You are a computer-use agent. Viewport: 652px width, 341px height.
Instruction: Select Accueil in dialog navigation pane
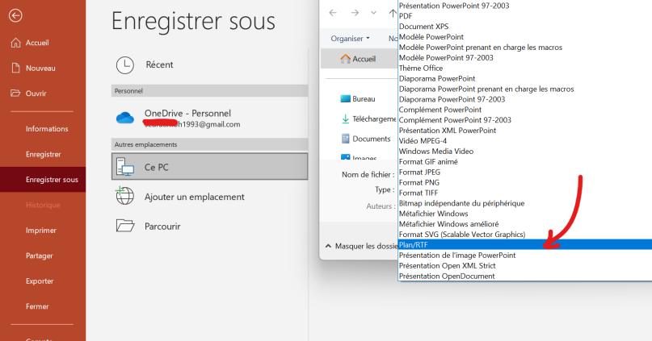click(x=359, y=59)
